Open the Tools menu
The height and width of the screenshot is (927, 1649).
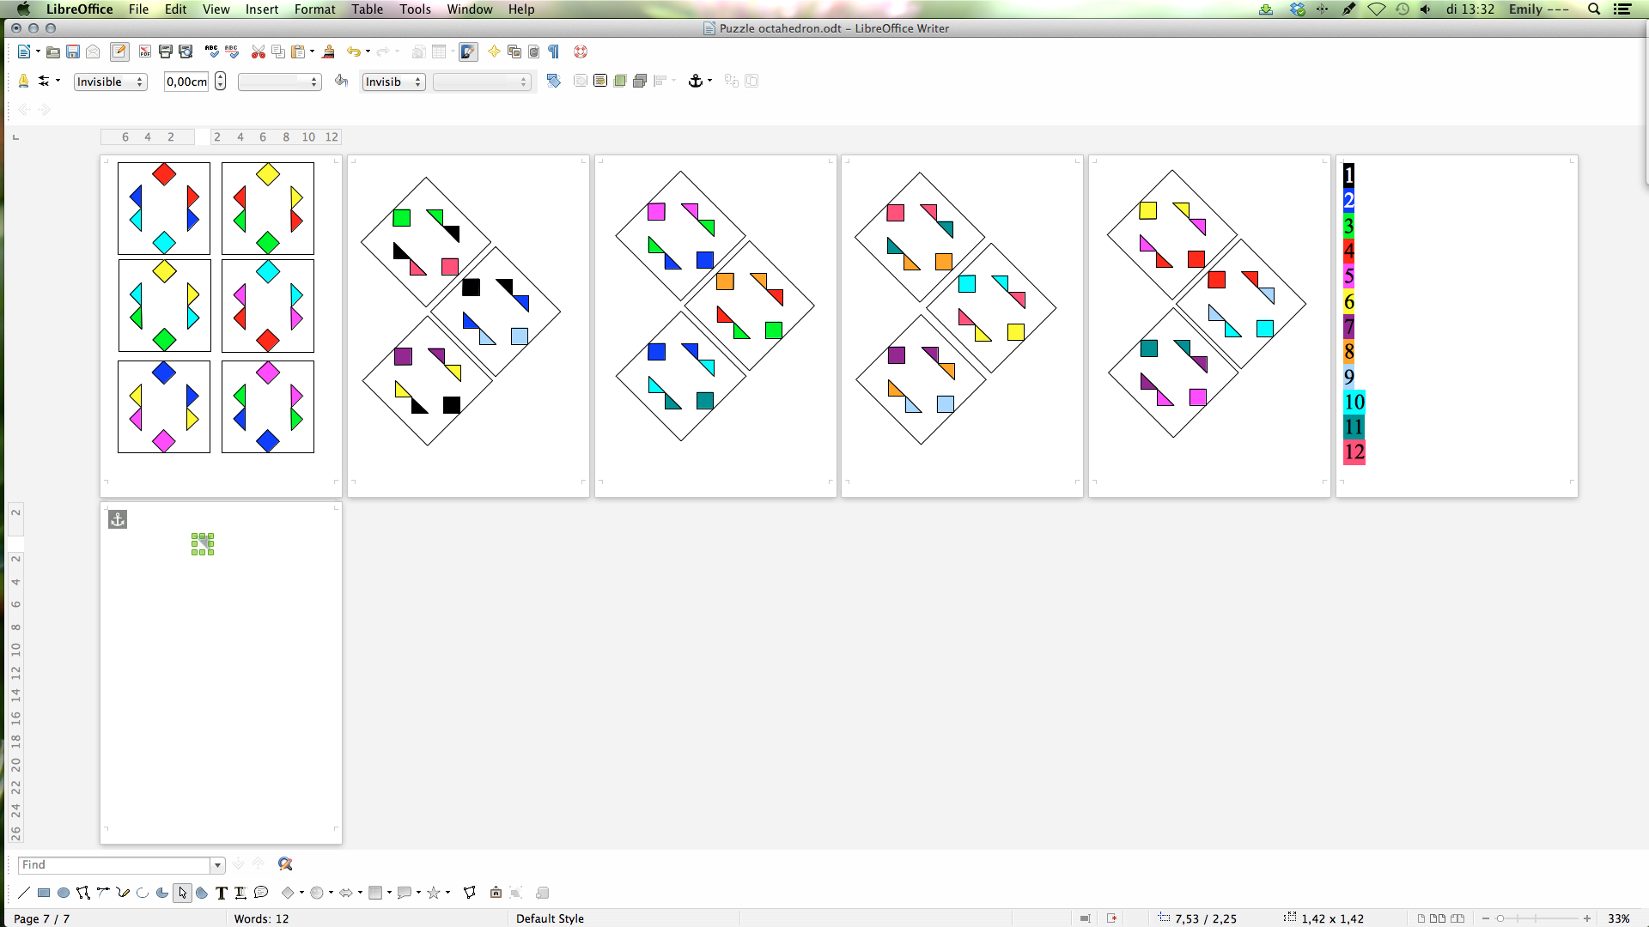[413, 9]
